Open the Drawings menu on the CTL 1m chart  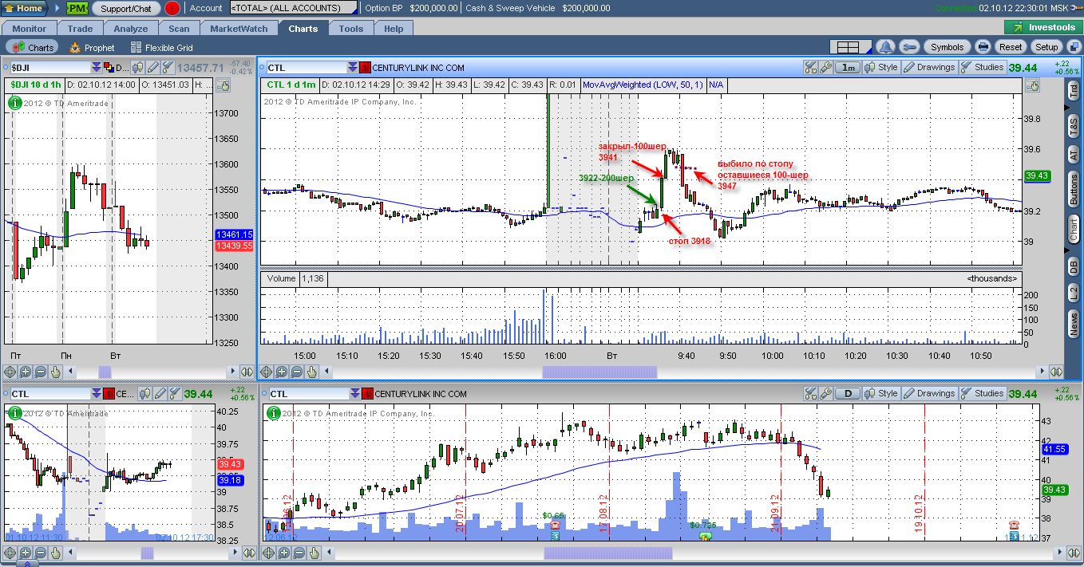pyautogui.click(x=929, y=68)
